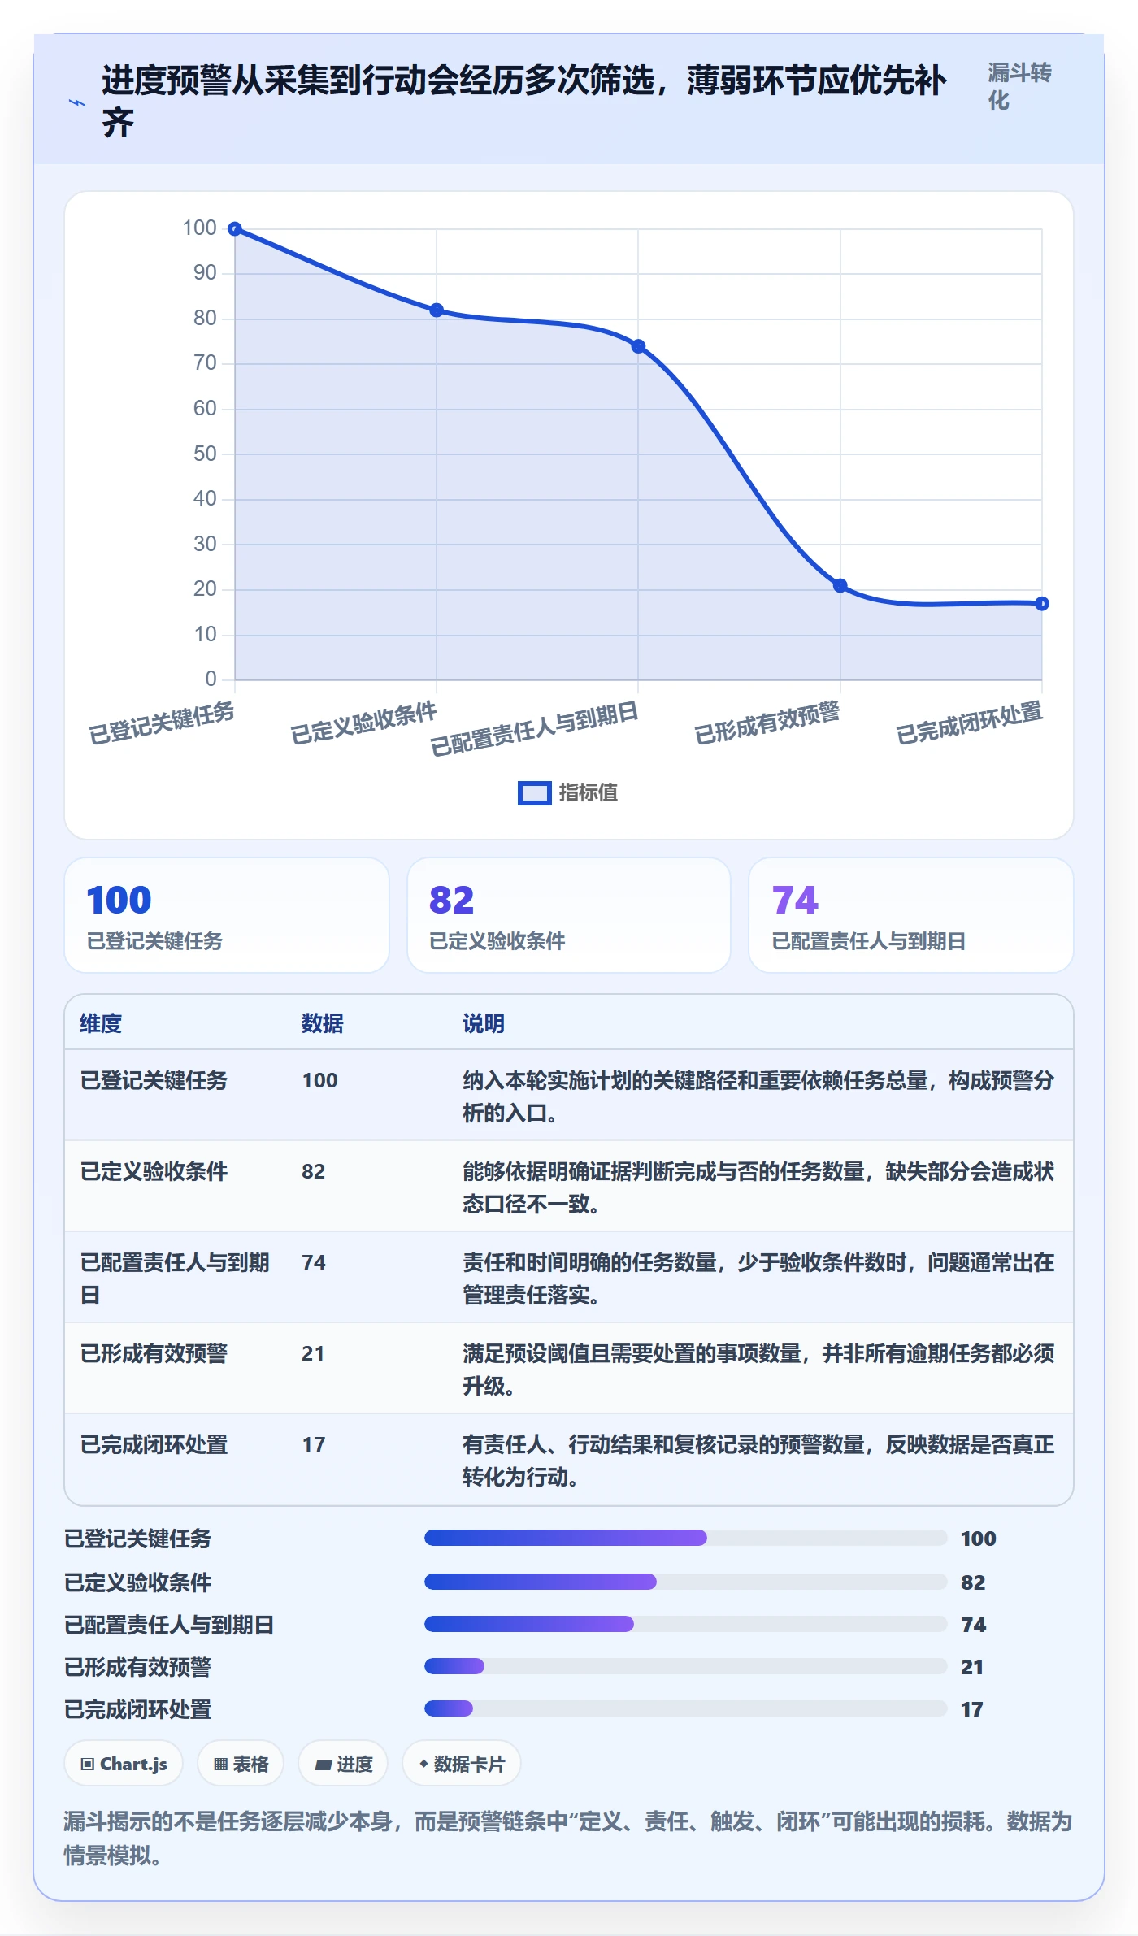
Task: Click the description starting with 能够依据明确证据
Action: 758,1187
